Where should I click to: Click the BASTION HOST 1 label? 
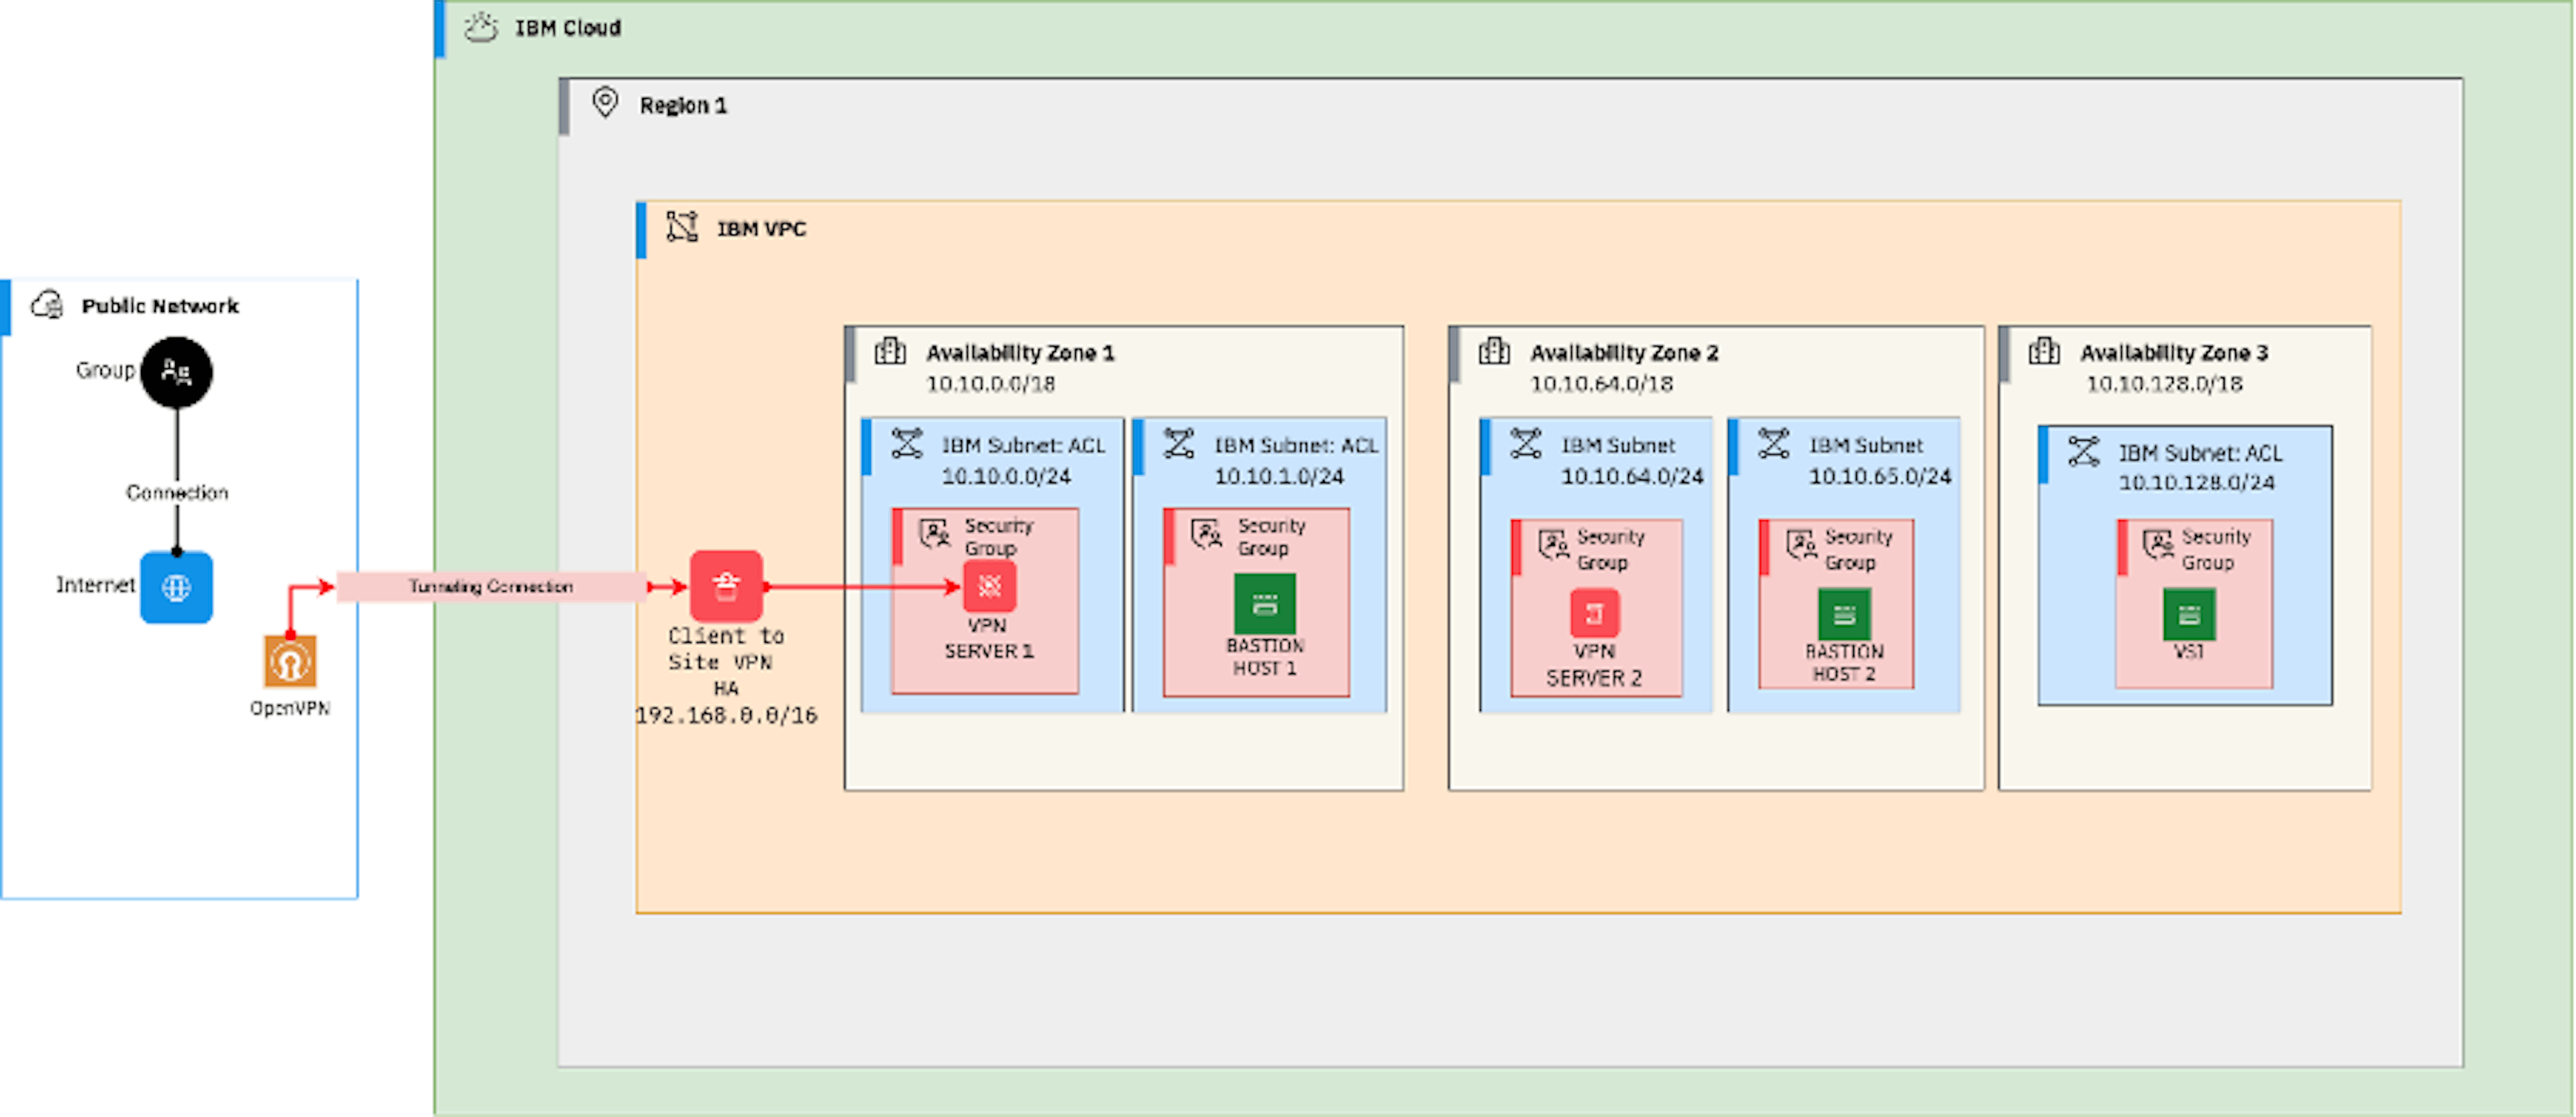coord(1265,657)
